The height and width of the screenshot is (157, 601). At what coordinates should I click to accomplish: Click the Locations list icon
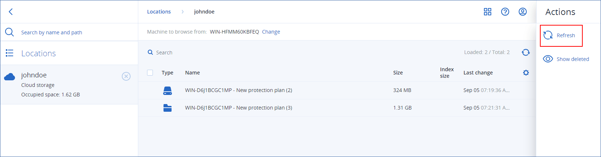point(10,53)
